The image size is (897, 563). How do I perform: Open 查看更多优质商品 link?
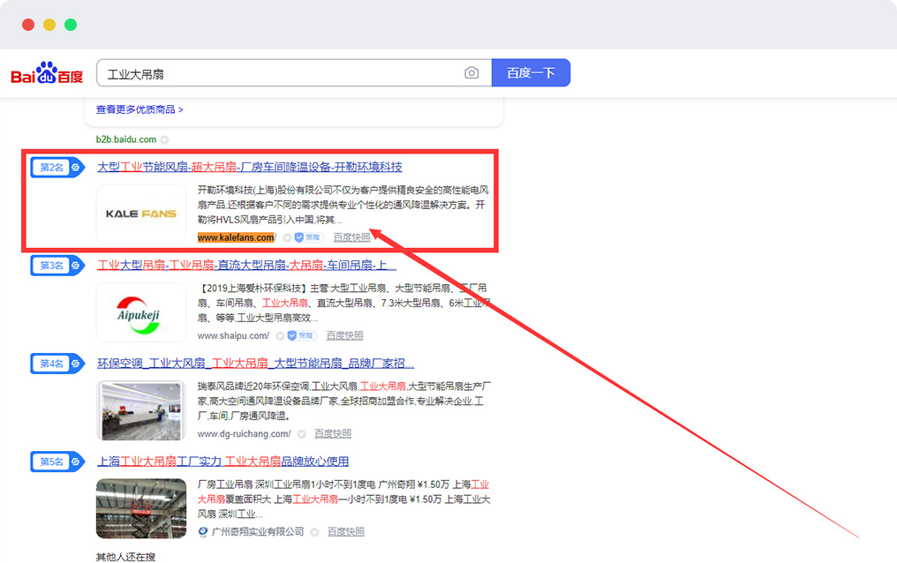(139, 109)
